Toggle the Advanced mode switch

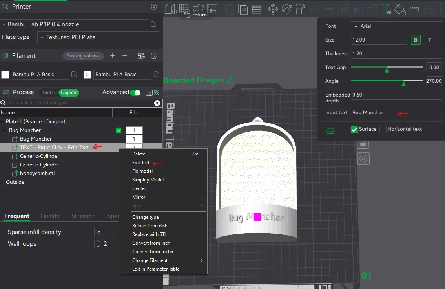[x=135, y=93]
